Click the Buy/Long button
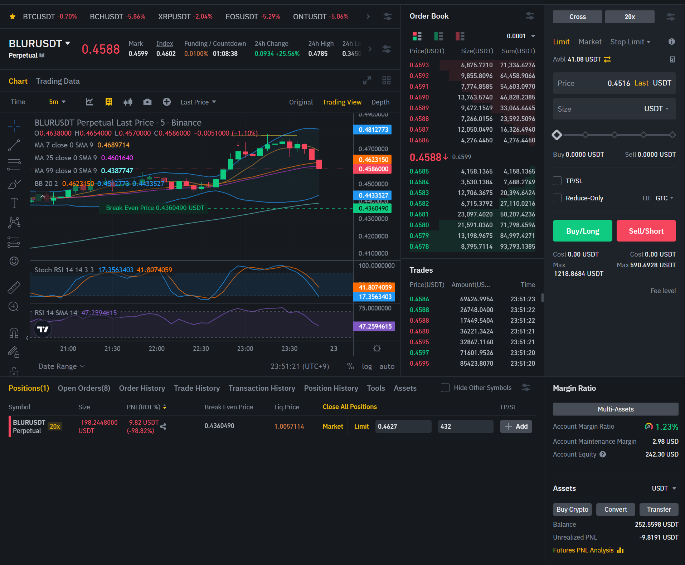Screen dimensions: 685x565 pyautogui.click(x=583, y=231)
